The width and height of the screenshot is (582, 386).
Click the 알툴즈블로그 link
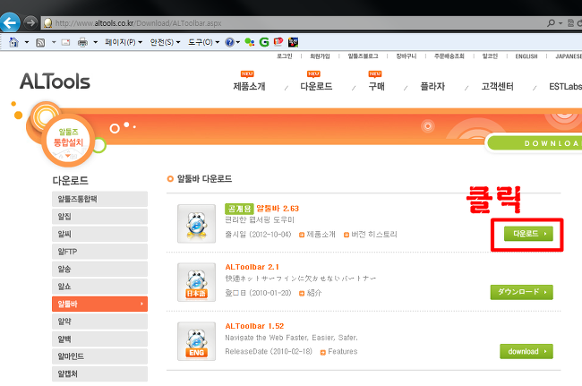tap(363, 56)
